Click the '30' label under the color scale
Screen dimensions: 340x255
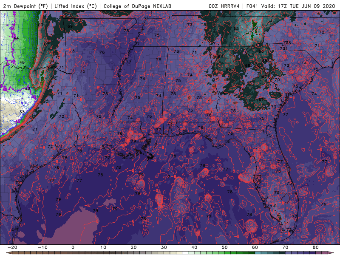tap(164, 247)
